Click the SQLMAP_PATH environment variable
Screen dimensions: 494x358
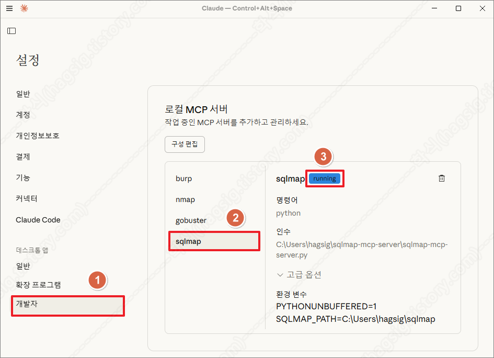pyautogui.click(x=355, y=319)
